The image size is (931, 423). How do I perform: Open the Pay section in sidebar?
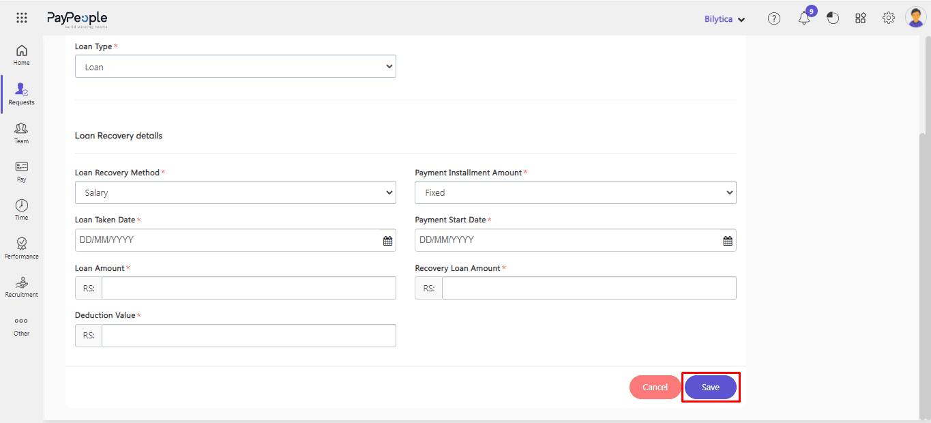22,171
